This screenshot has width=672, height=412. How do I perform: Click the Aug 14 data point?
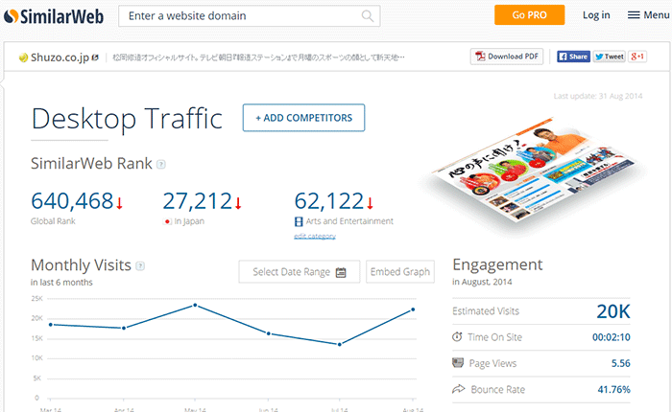[x=413, y=309]
